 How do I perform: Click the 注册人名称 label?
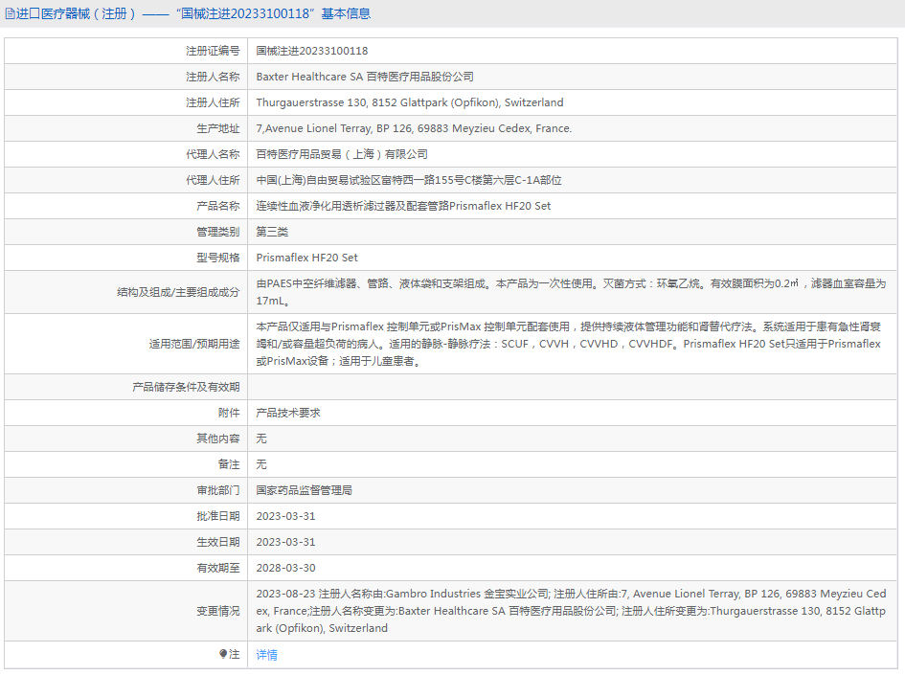pos(213,77)
